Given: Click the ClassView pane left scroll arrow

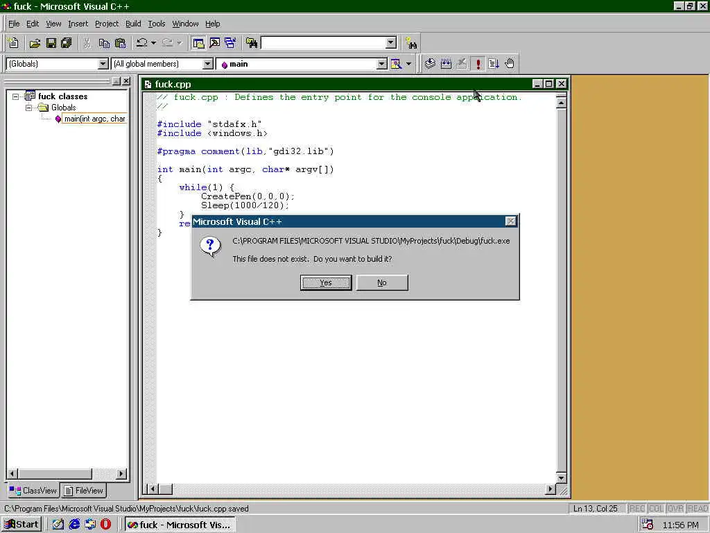Looking at the screenshot, I should point(12,474).
